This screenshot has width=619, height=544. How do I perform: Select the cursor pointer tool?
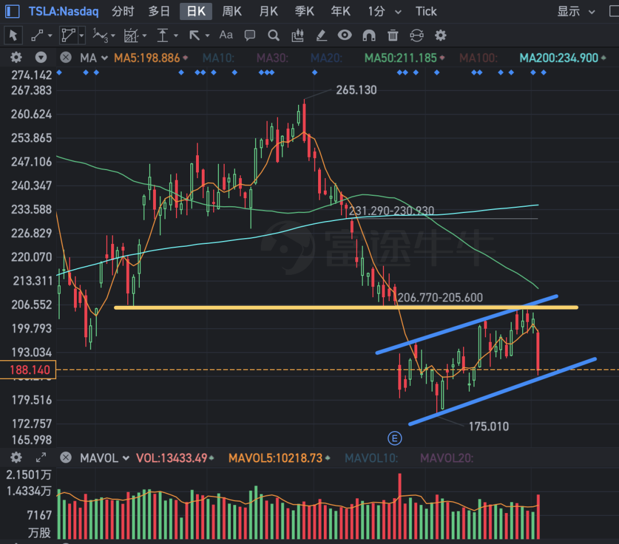pos(13,36)
